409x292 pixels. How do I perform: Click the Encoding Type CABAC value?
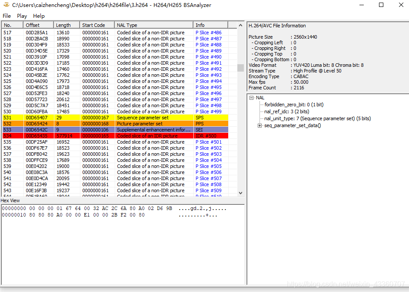click(301, 77)
